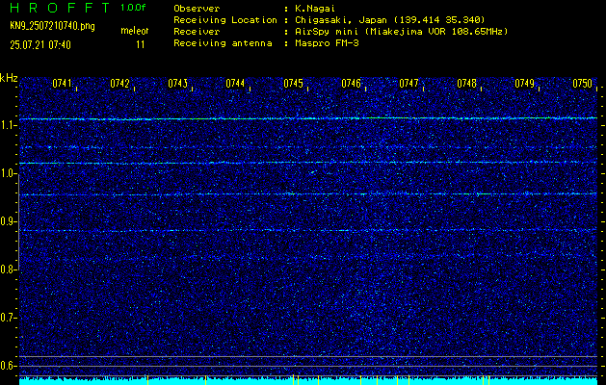Screen dimensions: 606x385
Task: Click the 0747 time marker
Action: tap(408, 83)
